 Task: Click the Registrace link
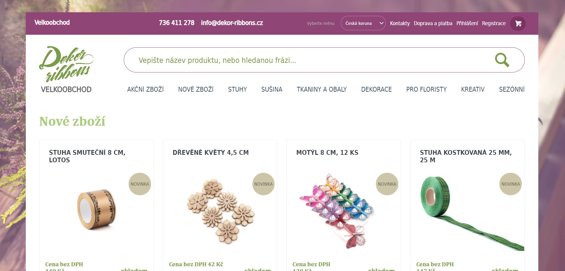point(494,23)
